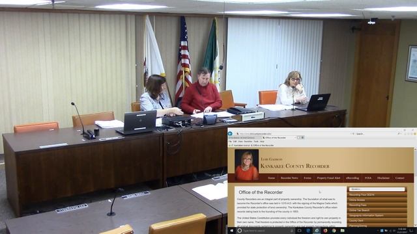Launch Firefox from the taskbar

pos(325,231)
